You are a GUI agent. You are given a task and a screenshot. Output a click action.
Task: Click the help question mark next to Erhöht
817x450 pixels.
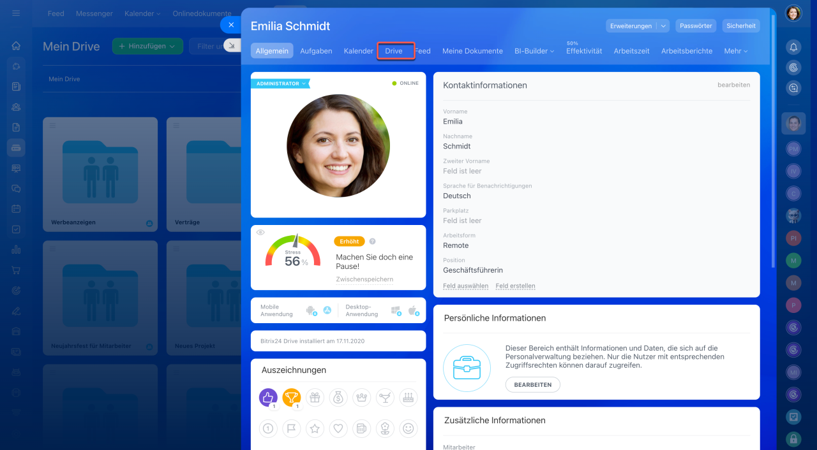[x=372, y=242]
